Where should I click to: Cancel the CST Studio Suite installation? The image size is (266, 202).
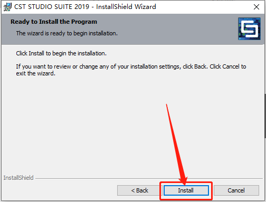[236, 190]
